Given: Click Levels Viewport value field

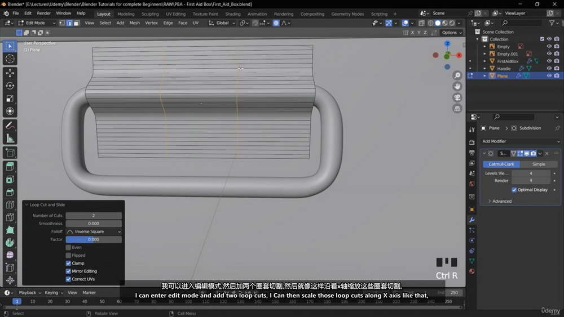Looking at the screenshot, I should pos(531,173).
